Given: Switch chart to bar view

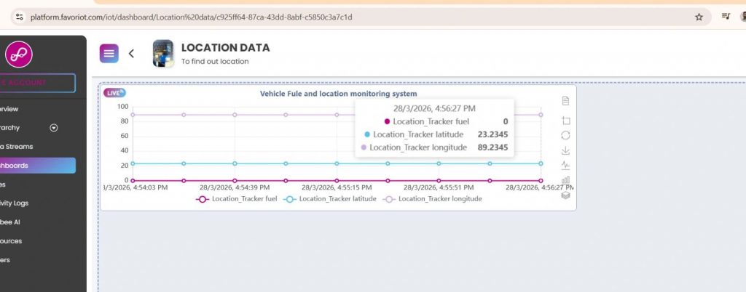Looking at the screenshot, I should [x=565, y=180].
